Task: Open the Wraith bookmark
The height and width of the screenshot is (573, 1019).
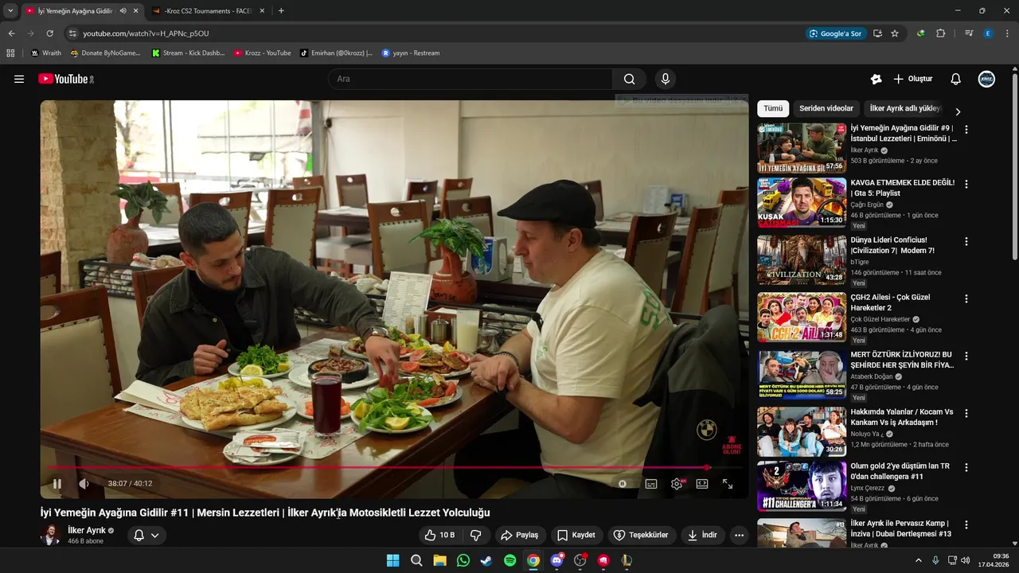Action: [46, 53]
